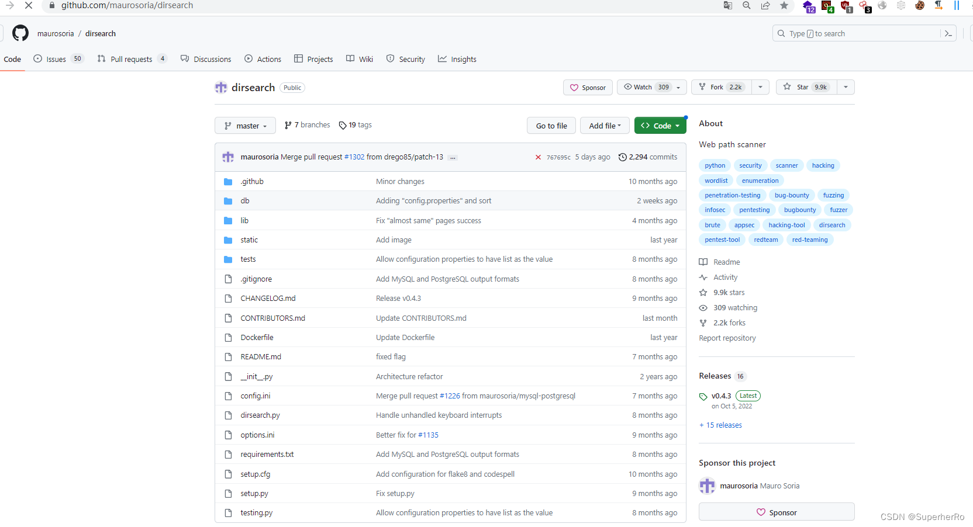Image resolution: width=973 pixels, height=527 pixels.
Task: Open the Dockerfile file
Action: coord(257,338)
